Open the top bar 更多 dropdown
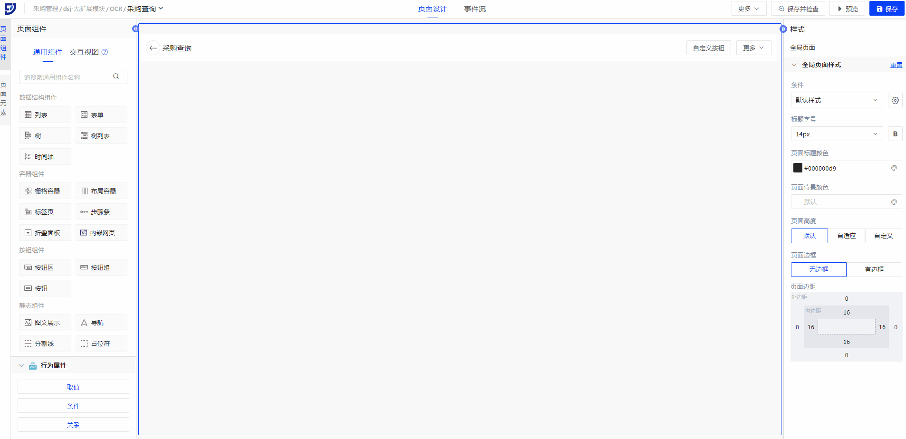Image resolution: width=906 pixels, height=439 pixels. click(x=749, y=9)
